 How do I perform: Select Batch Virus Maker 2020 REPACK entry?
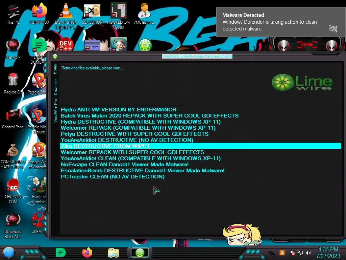pos(201,116)
